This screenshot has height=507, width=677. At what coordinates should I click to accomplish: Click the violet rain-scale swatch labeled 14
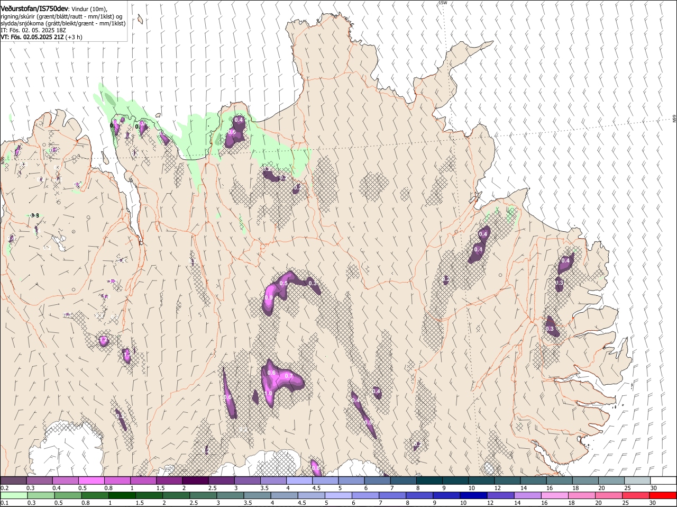click(x=528, y=495)
